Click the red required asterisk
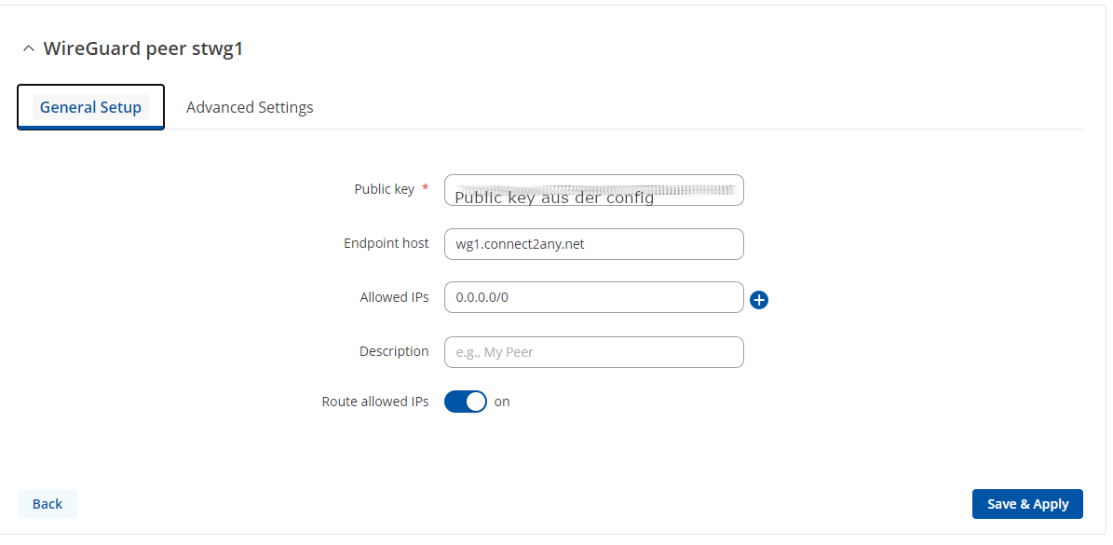This screenshot has width=1113, height=545. tap(426, 189)
